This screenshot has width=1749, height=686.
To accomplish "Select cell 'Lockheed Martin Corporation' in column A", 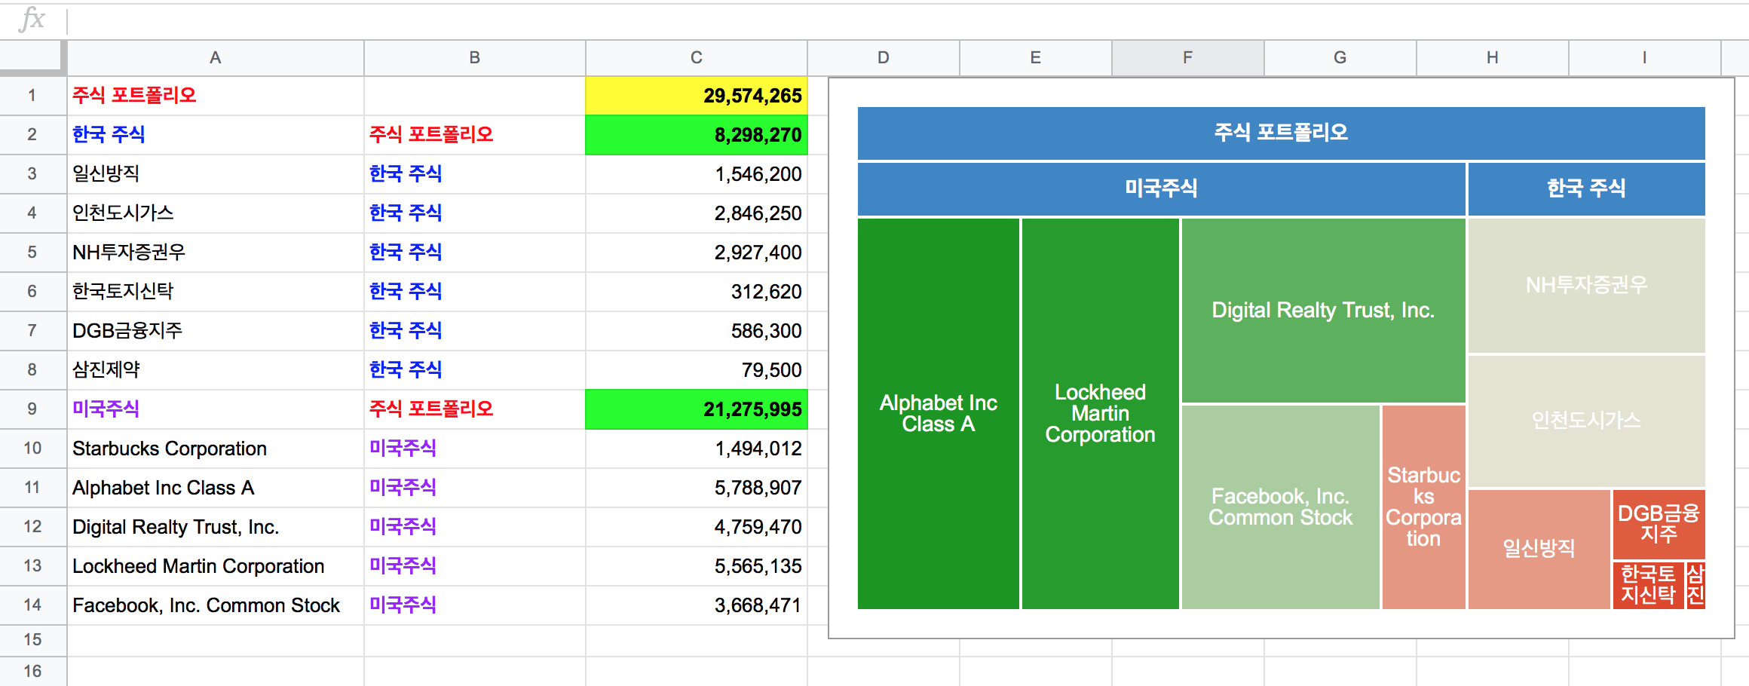I will [x=216, y=566].
